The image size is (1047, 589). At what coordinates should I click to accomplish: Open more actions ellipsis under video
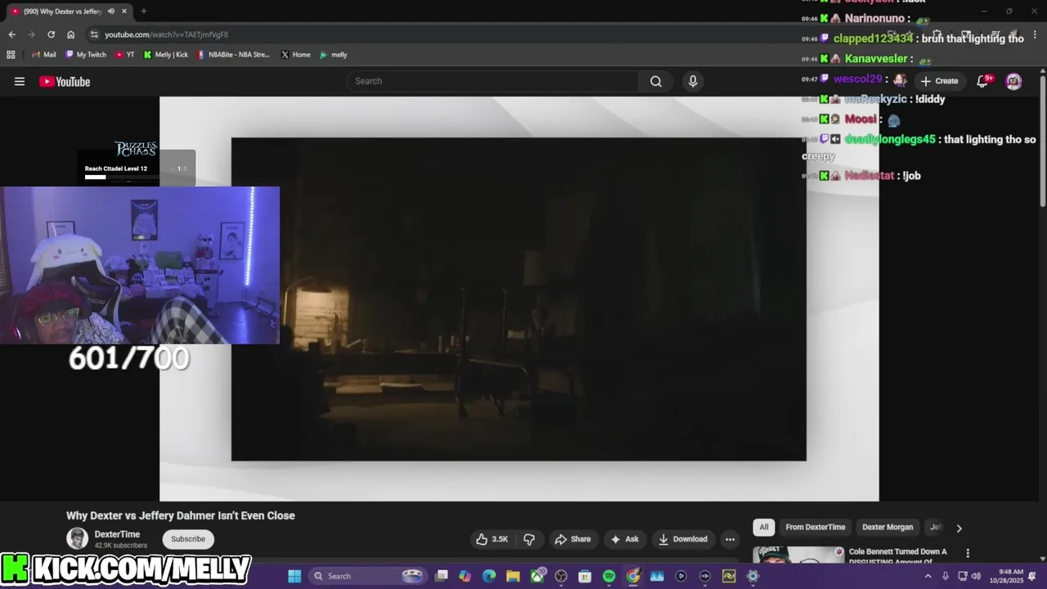point(730,539)
